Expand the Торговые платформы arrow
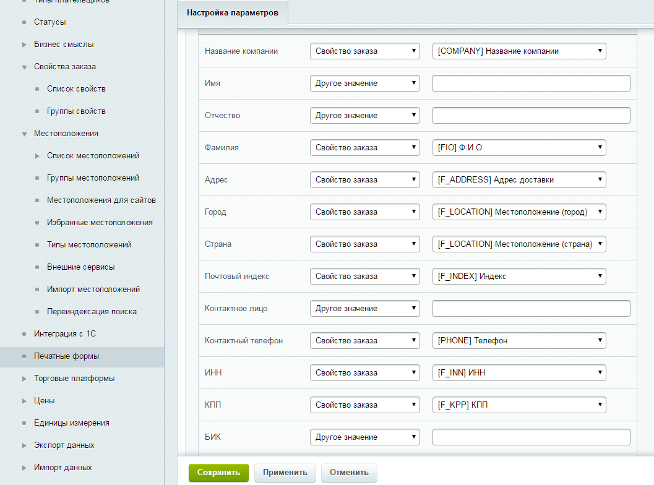Screen dimensions: 654x485 [x=24, y=379]
